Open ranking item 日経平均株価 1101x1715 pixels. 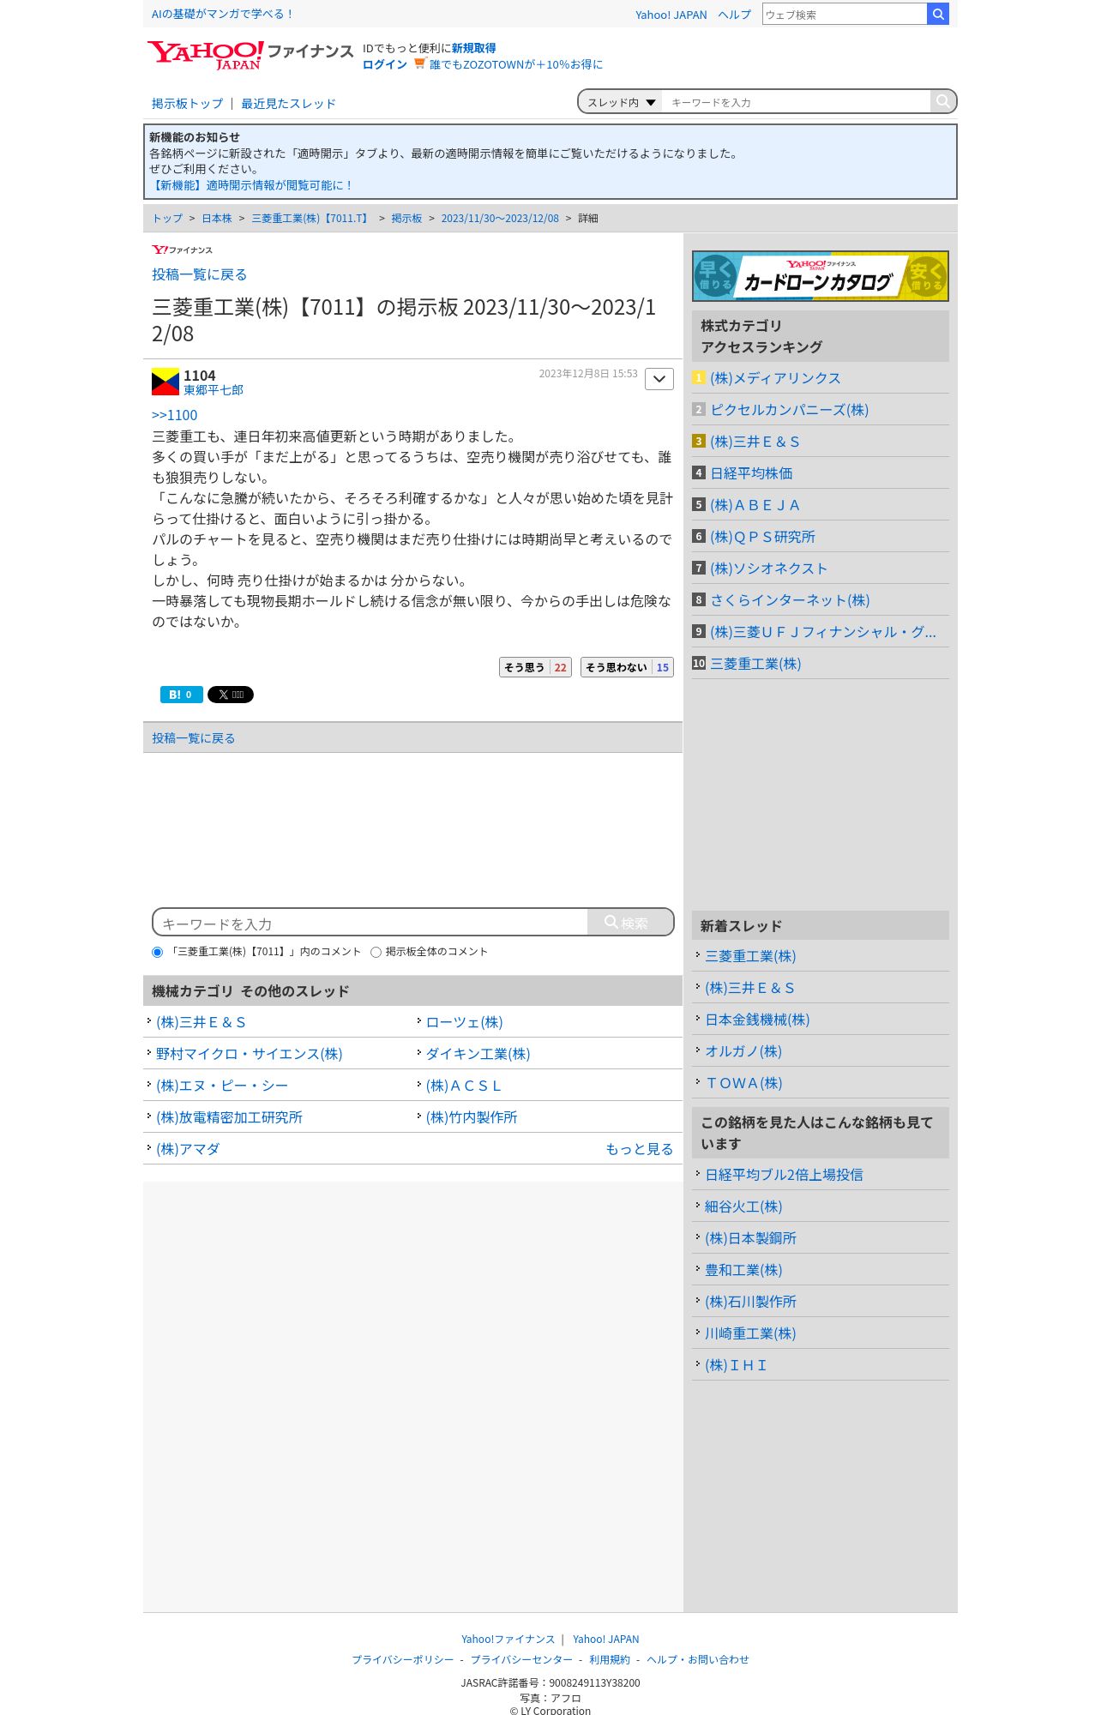(x=751, y=473)
